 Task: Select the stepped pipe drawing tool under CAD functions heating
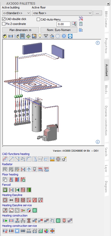click(x=5, y=159)
